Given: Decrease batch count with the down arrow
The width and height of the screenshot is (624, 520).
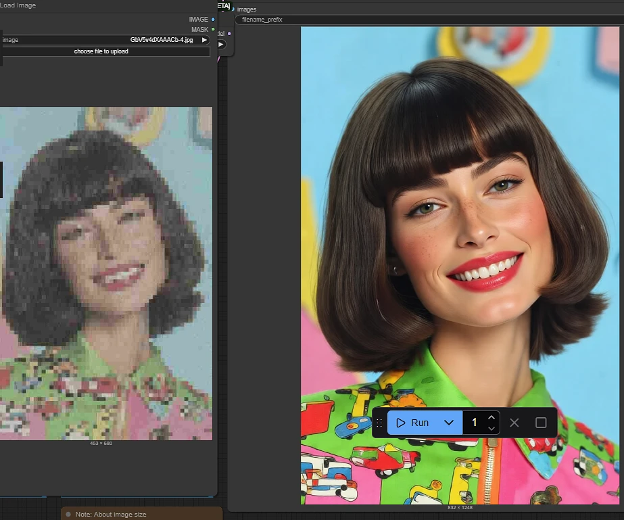Looking at the screenshot, I should click(491, 428).
